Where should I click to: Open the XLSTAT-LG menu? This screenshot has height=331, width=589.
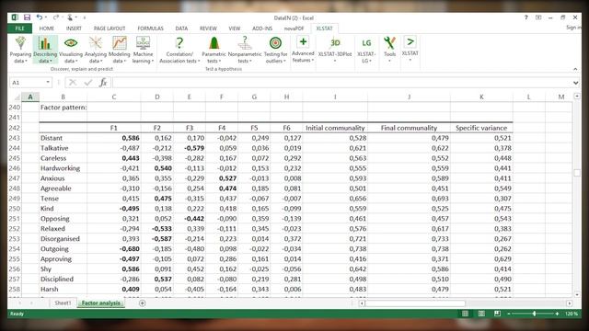pos(366,50)
